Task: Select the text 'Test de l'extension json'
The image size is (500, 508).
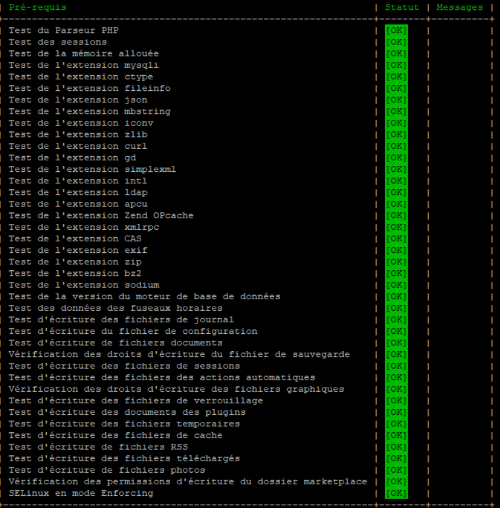Action: click(x=78, y=100)
